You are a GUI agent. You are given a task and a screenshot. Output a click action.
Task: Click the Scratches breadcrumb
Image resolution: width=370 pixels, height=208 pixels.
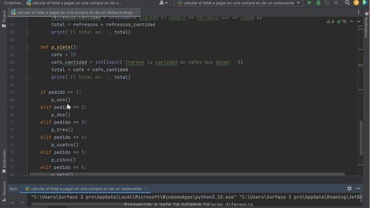coord(12,3)
